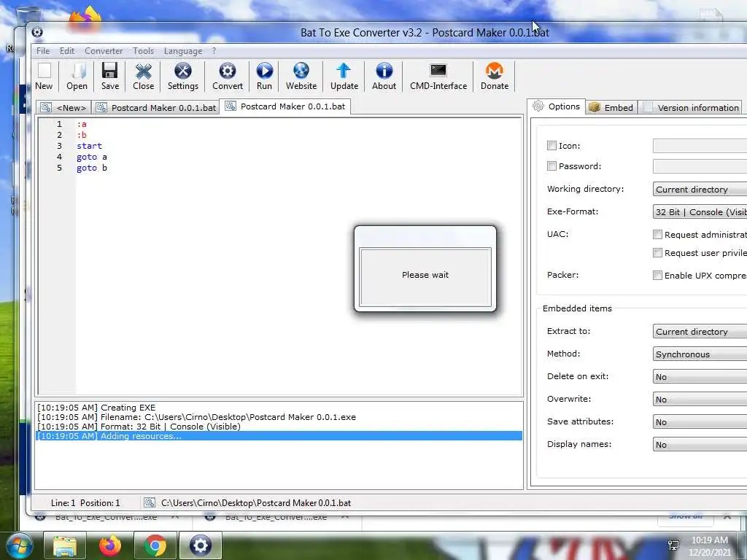The image size is (747, 560).
Task: Open the Delete on exit dropdown
Action: [x=700, y=377]
